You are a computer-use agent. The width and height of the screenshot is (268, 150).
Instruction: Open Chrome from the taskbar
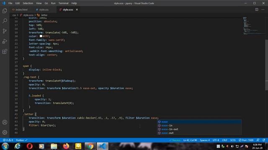point(90,146)
